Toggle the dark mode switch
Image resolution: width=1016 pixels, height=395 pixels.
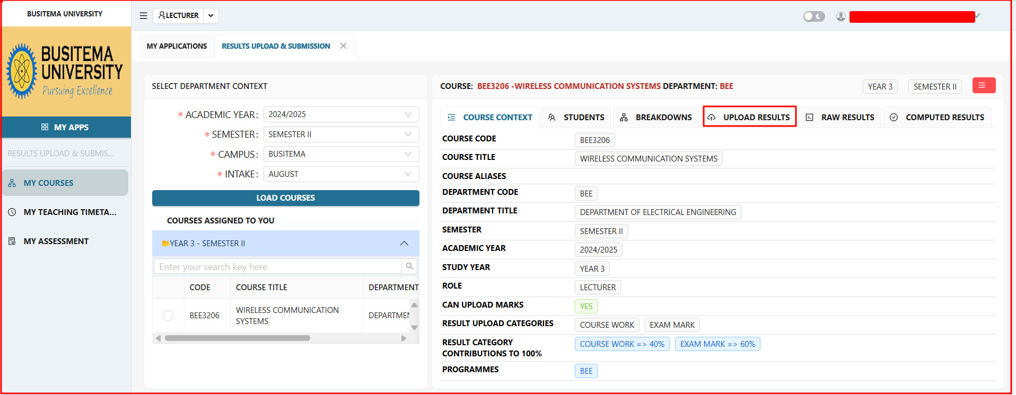click(x=814, y=16)
